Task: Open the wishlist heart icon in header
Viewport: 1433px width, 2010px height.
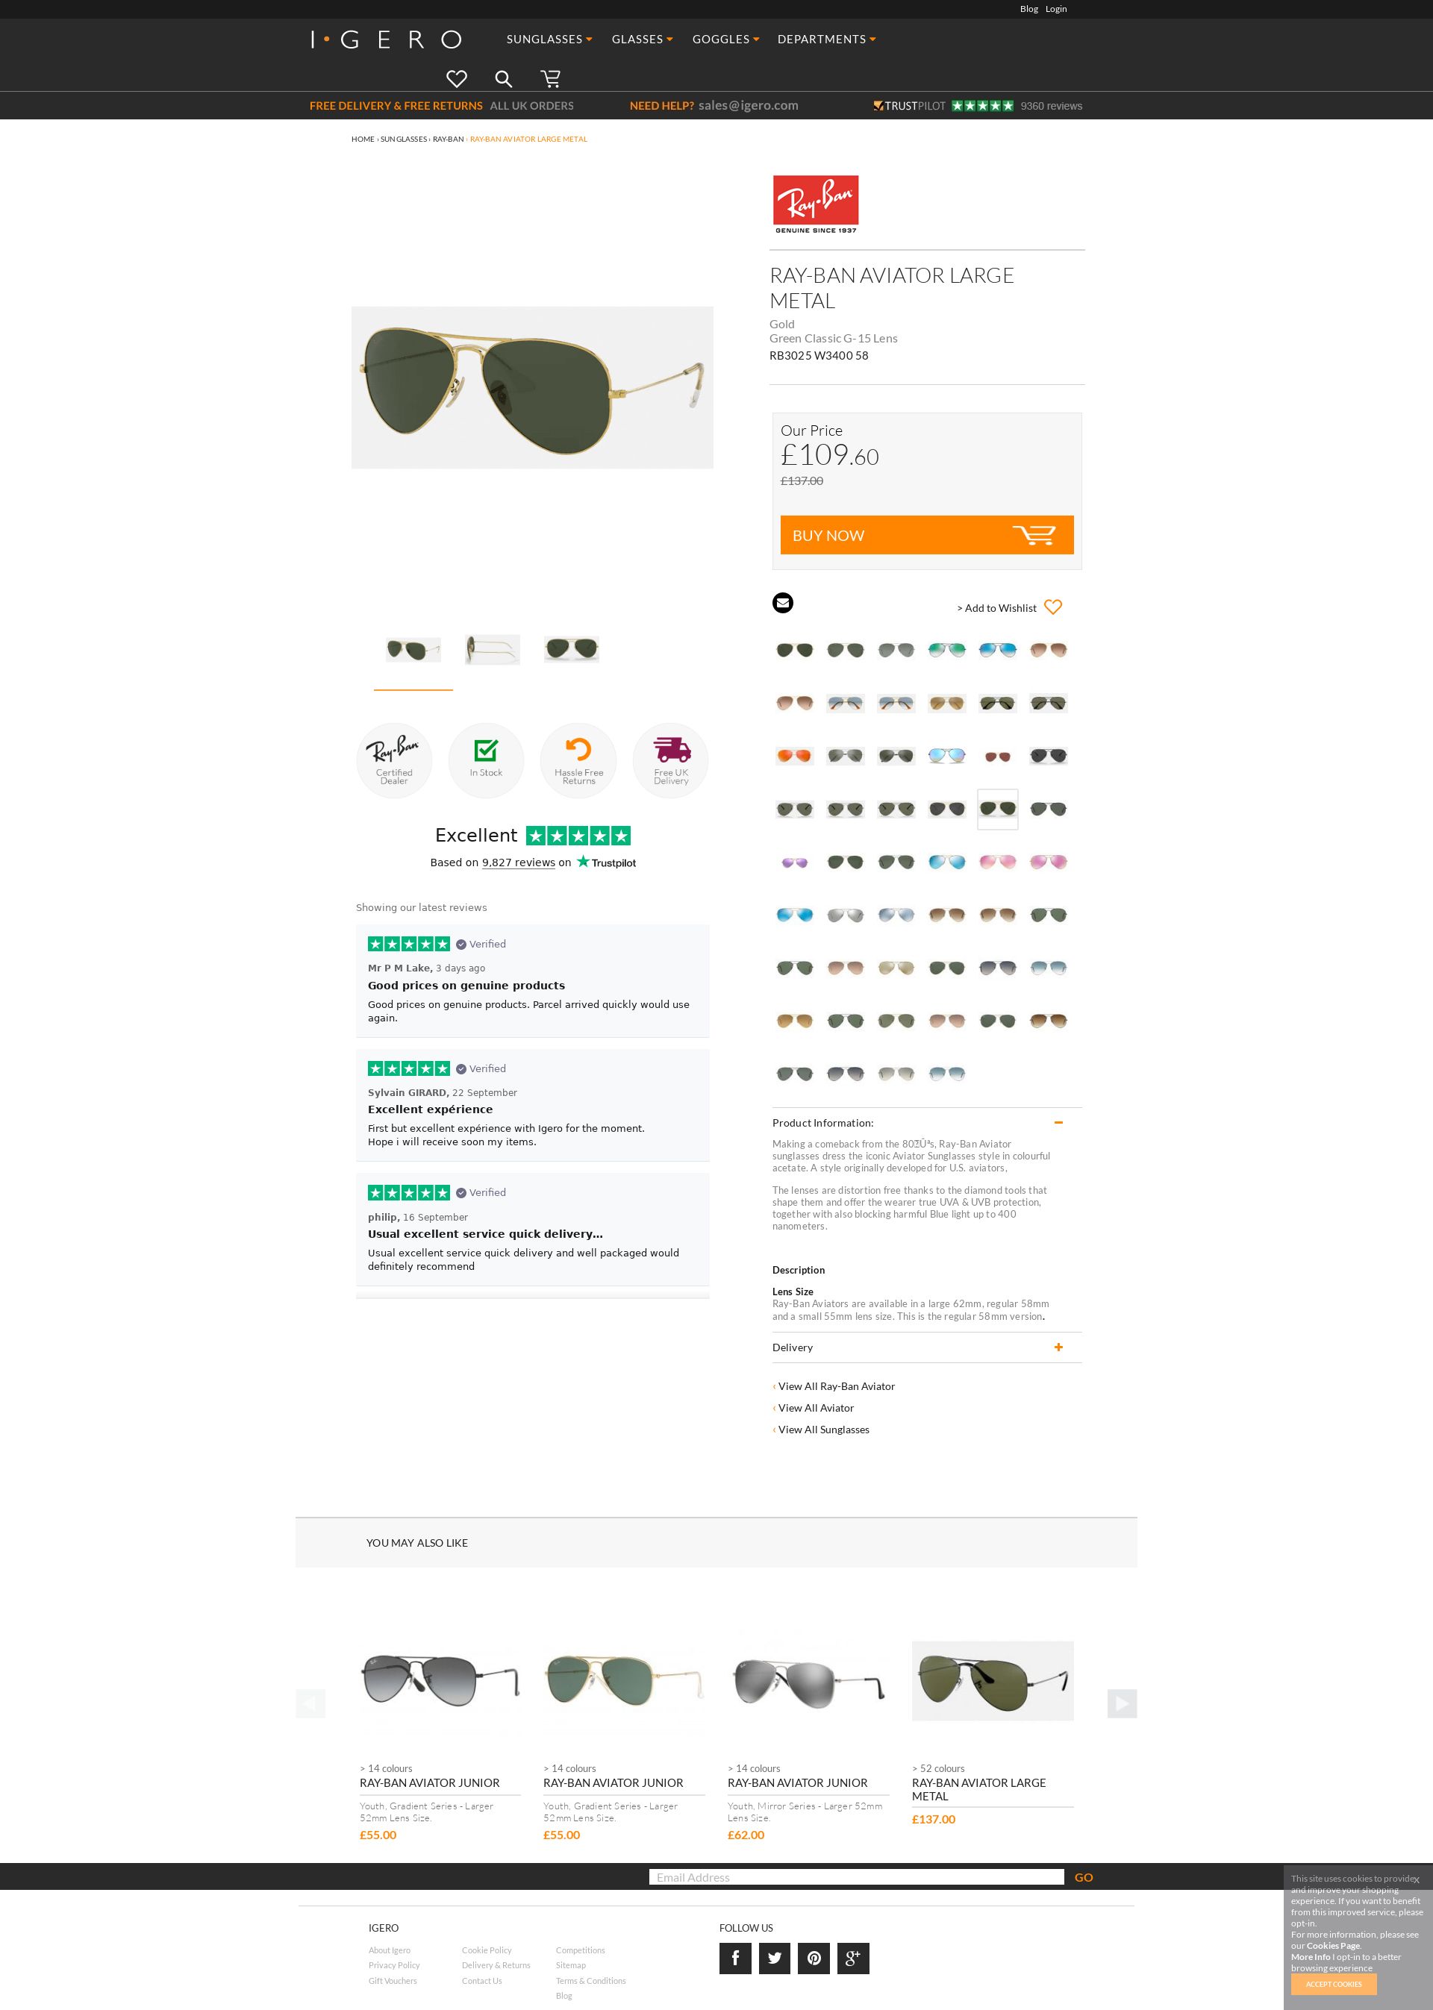Action: (456, 78)
